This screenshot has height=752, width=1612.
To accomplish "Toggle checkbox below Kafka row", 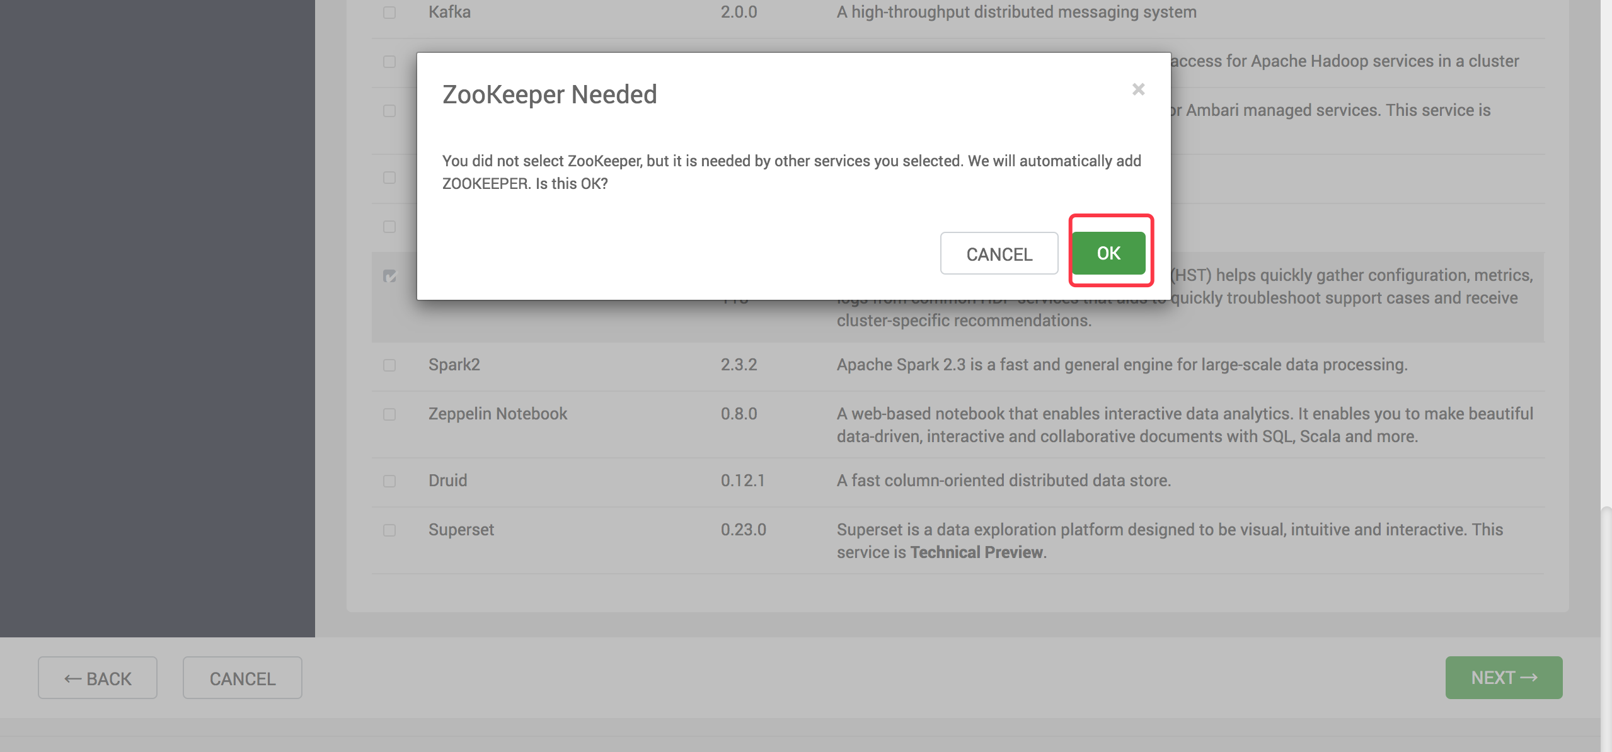I will click(x=389, y=62).
